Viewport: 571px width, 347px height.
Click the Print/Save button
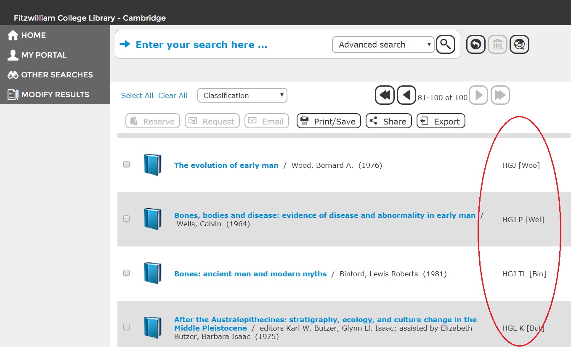(329, 121)
